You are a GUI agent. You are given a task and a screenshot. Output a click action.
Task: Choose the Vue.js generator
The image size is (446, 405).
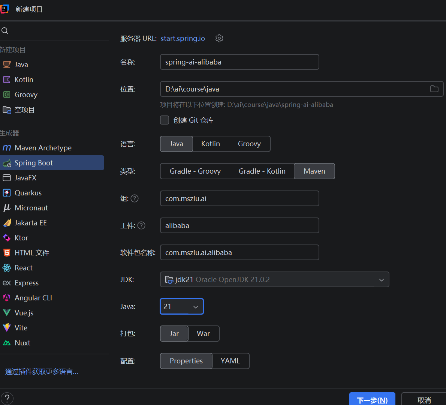[24, 313]
